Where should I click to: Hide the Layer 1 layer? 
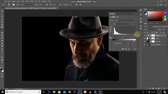coord(144,38)
